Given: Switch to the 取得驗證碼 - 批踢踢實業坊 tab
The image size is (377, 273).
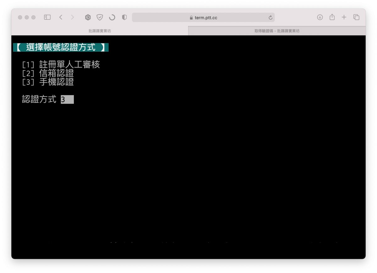Looking at the screenshot, I should [x=277, y=31].
